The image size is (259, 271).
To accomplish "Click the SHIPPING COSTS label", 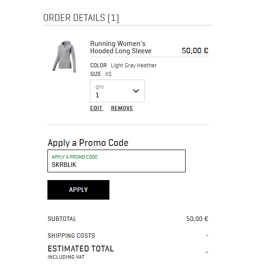I will [x=72, y=236].
